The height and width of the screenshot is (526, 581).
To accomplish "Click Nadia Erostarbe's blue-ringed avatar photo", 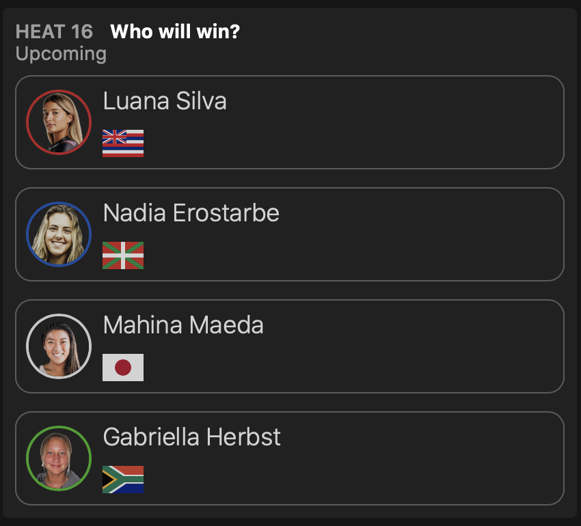I will coord(59,234).
